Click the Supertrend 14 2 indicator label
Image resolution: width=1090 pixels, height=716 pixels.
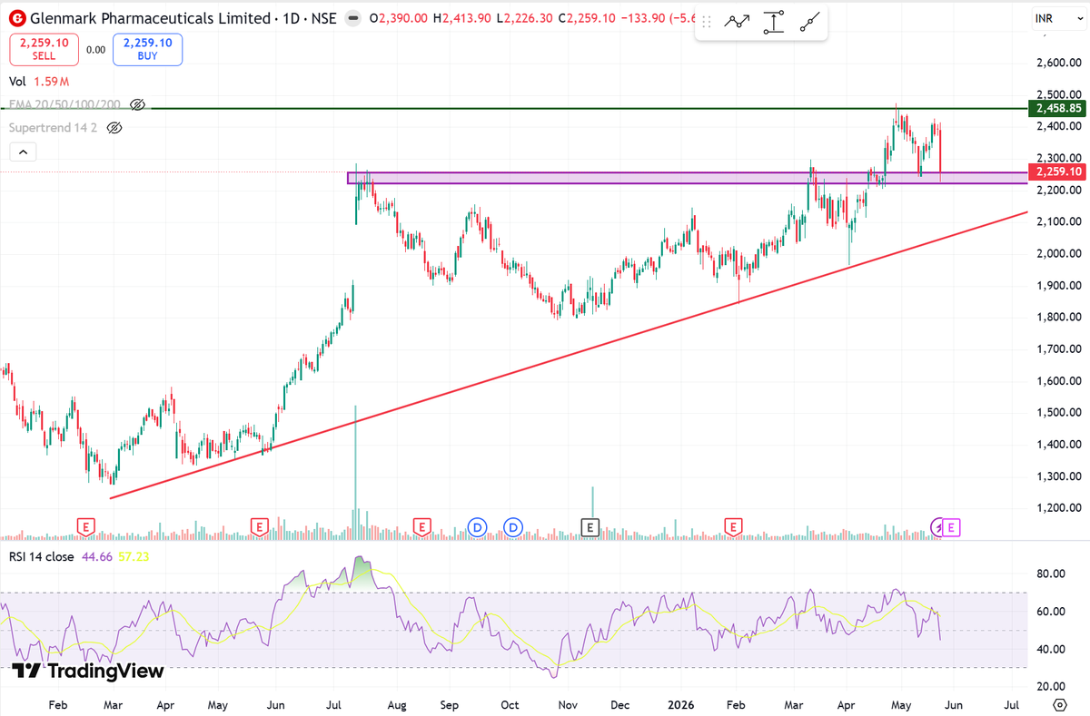coord(54,128)
